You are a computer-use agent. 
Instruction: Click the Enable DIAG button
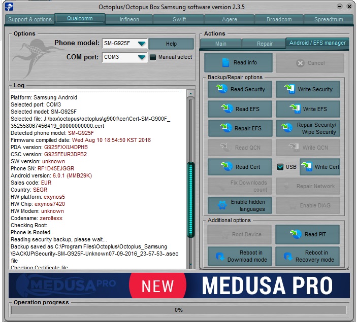[x=308, y=205]
